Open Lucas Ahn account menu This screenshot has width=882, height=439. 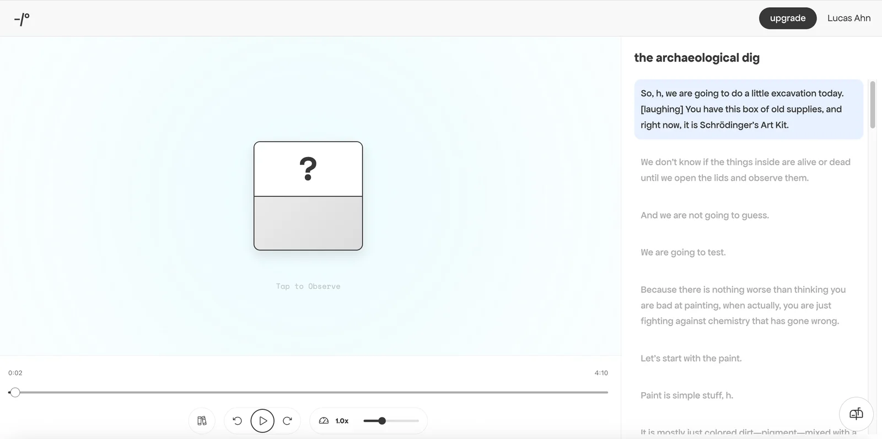pyautogui.click(x=848, y=18)
